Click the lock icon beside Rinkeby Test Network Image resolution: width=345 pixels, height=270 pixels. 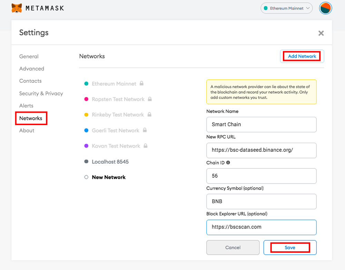[x=149, y=114]
